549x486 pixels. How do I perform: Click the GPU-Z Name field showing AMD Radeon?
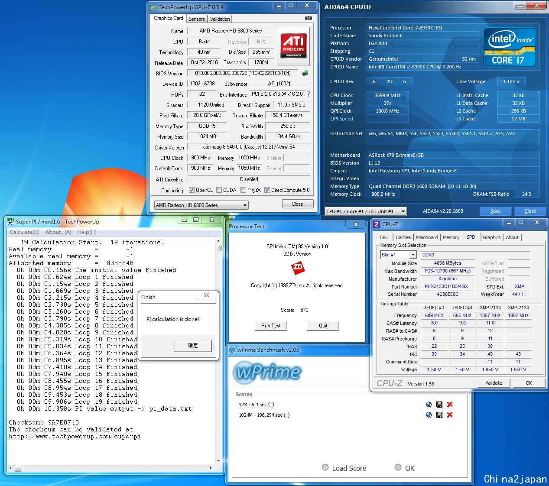coord(231,31)
